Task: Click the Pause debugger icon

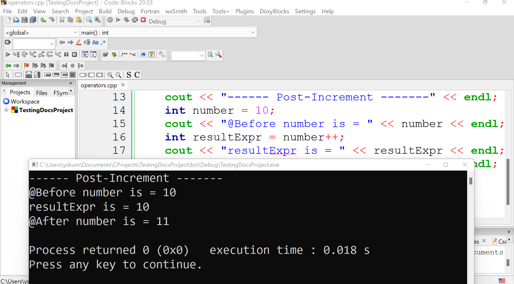Action: (66, 54)
